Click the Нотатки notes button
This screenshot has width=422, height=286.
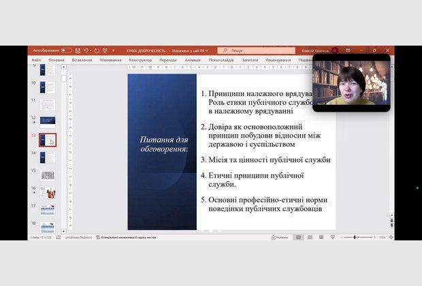279,237
